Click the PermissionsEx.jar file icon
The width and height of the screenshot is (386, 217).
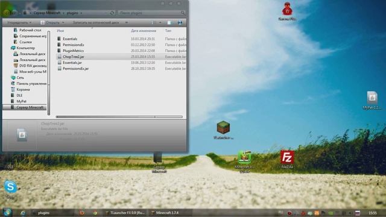[x=59, y=69]
